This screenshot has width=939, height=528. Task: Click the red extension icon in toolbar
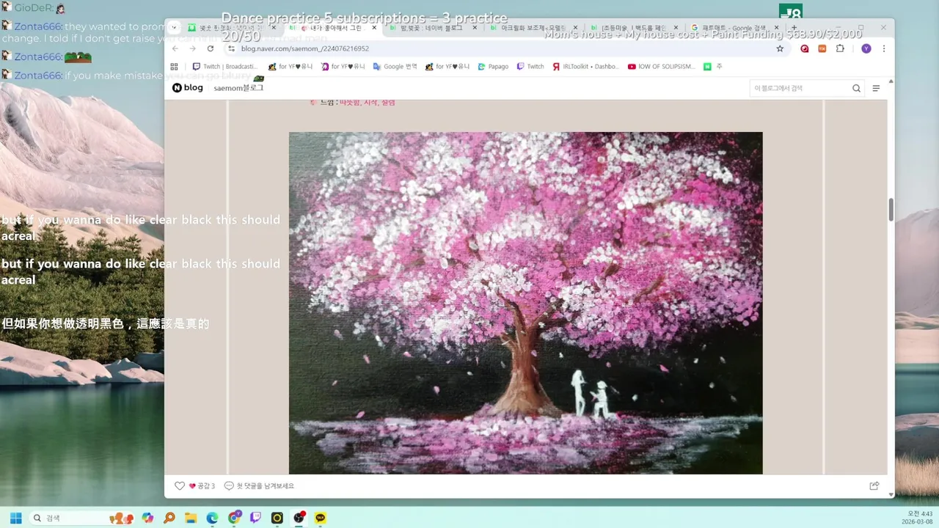tap(805, 48)
